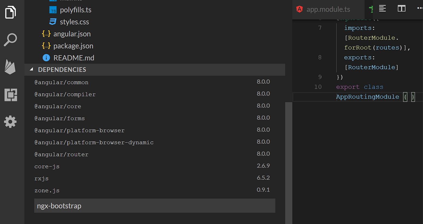Open package.json from the explorer
The image size is (423, 224).
click(73, 46)
